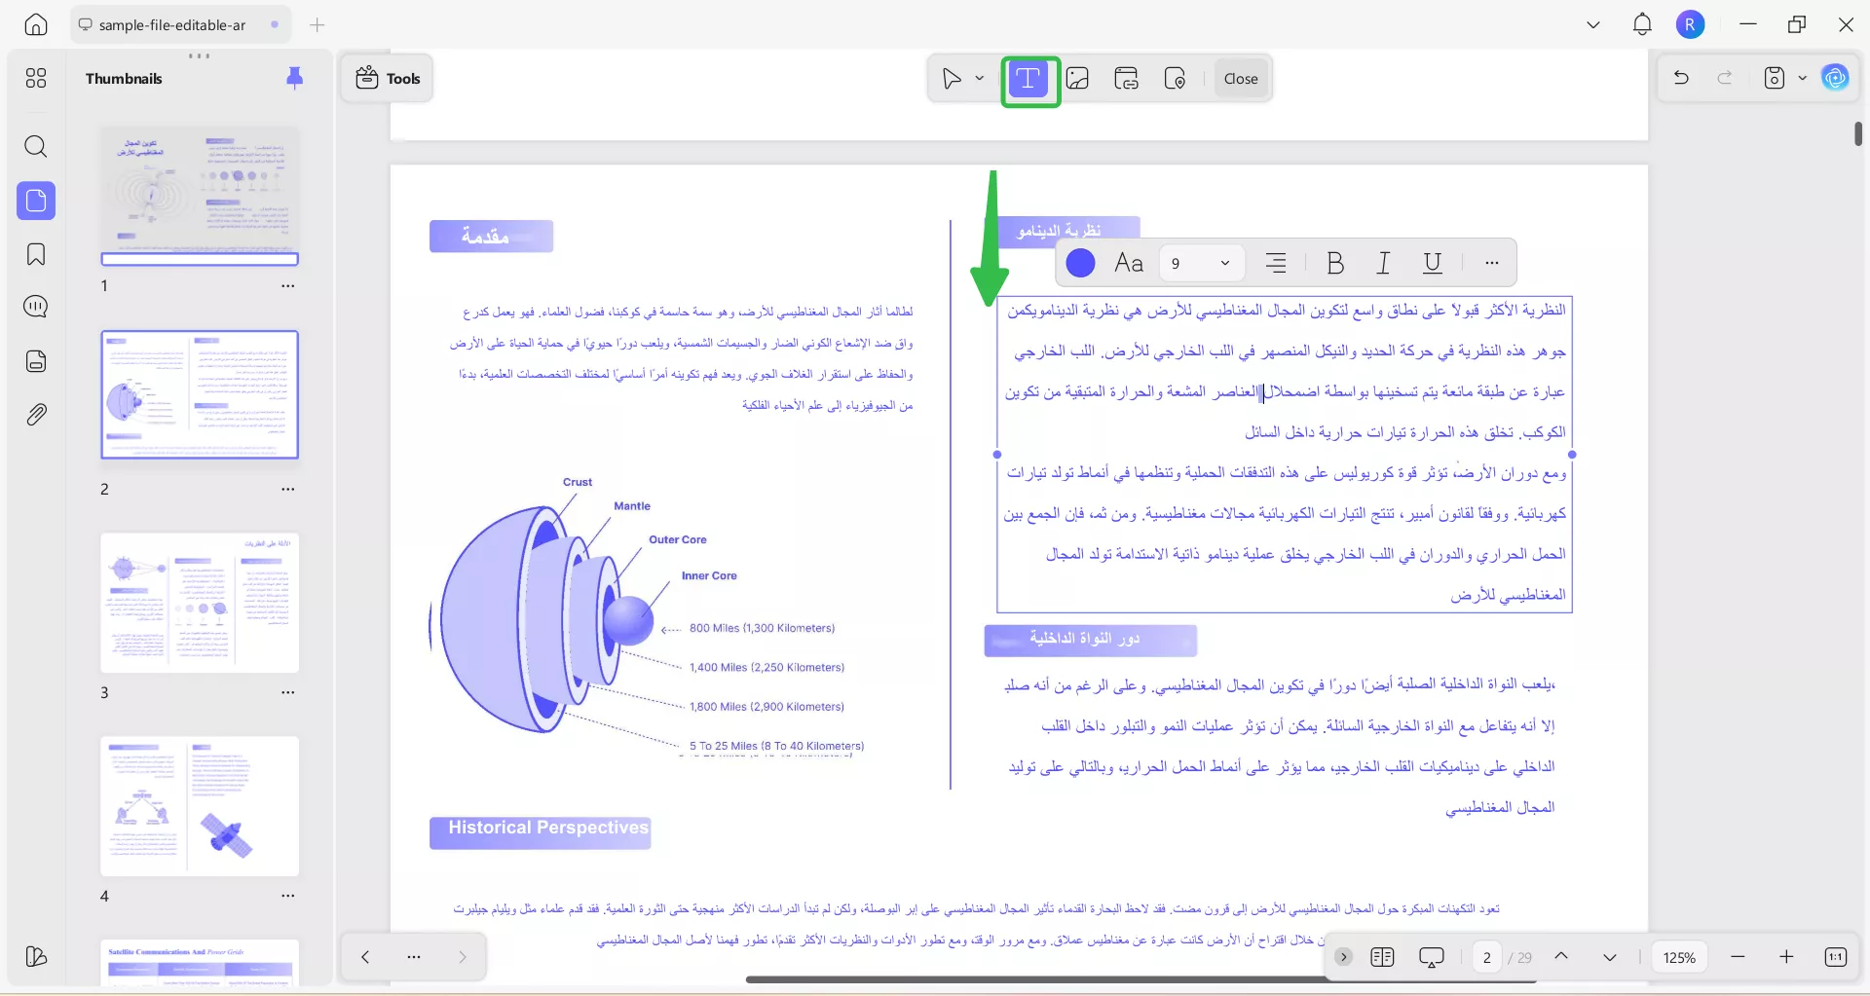Go to the next page with down arrow

[1610, 957]
